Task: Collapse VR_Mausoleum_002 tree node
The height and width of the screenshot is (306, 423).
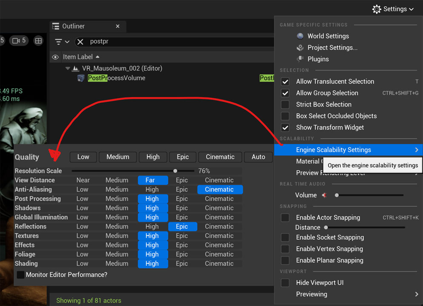Action: 68,68
